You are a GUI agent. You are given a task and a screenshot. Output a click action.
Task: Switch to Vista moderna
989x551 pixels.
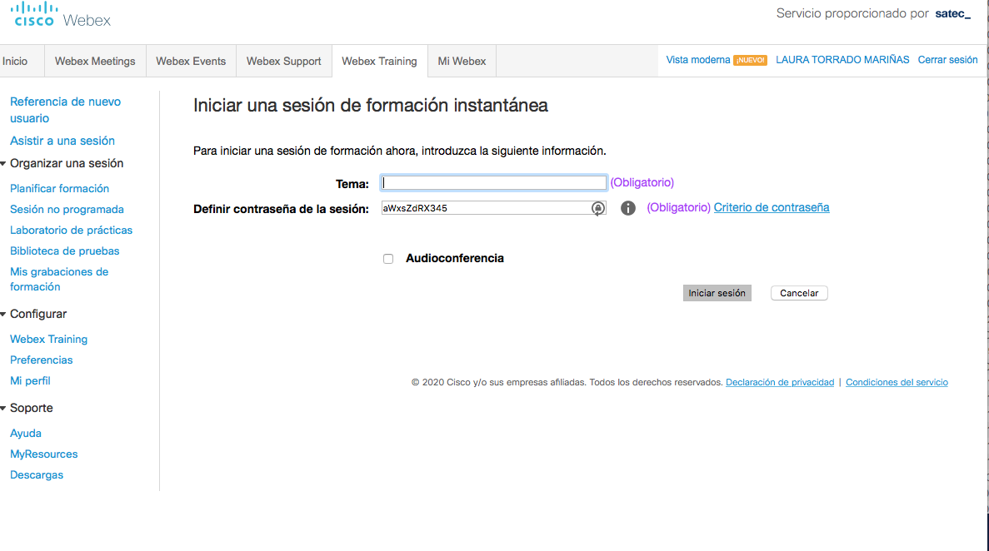click(697, 59)
